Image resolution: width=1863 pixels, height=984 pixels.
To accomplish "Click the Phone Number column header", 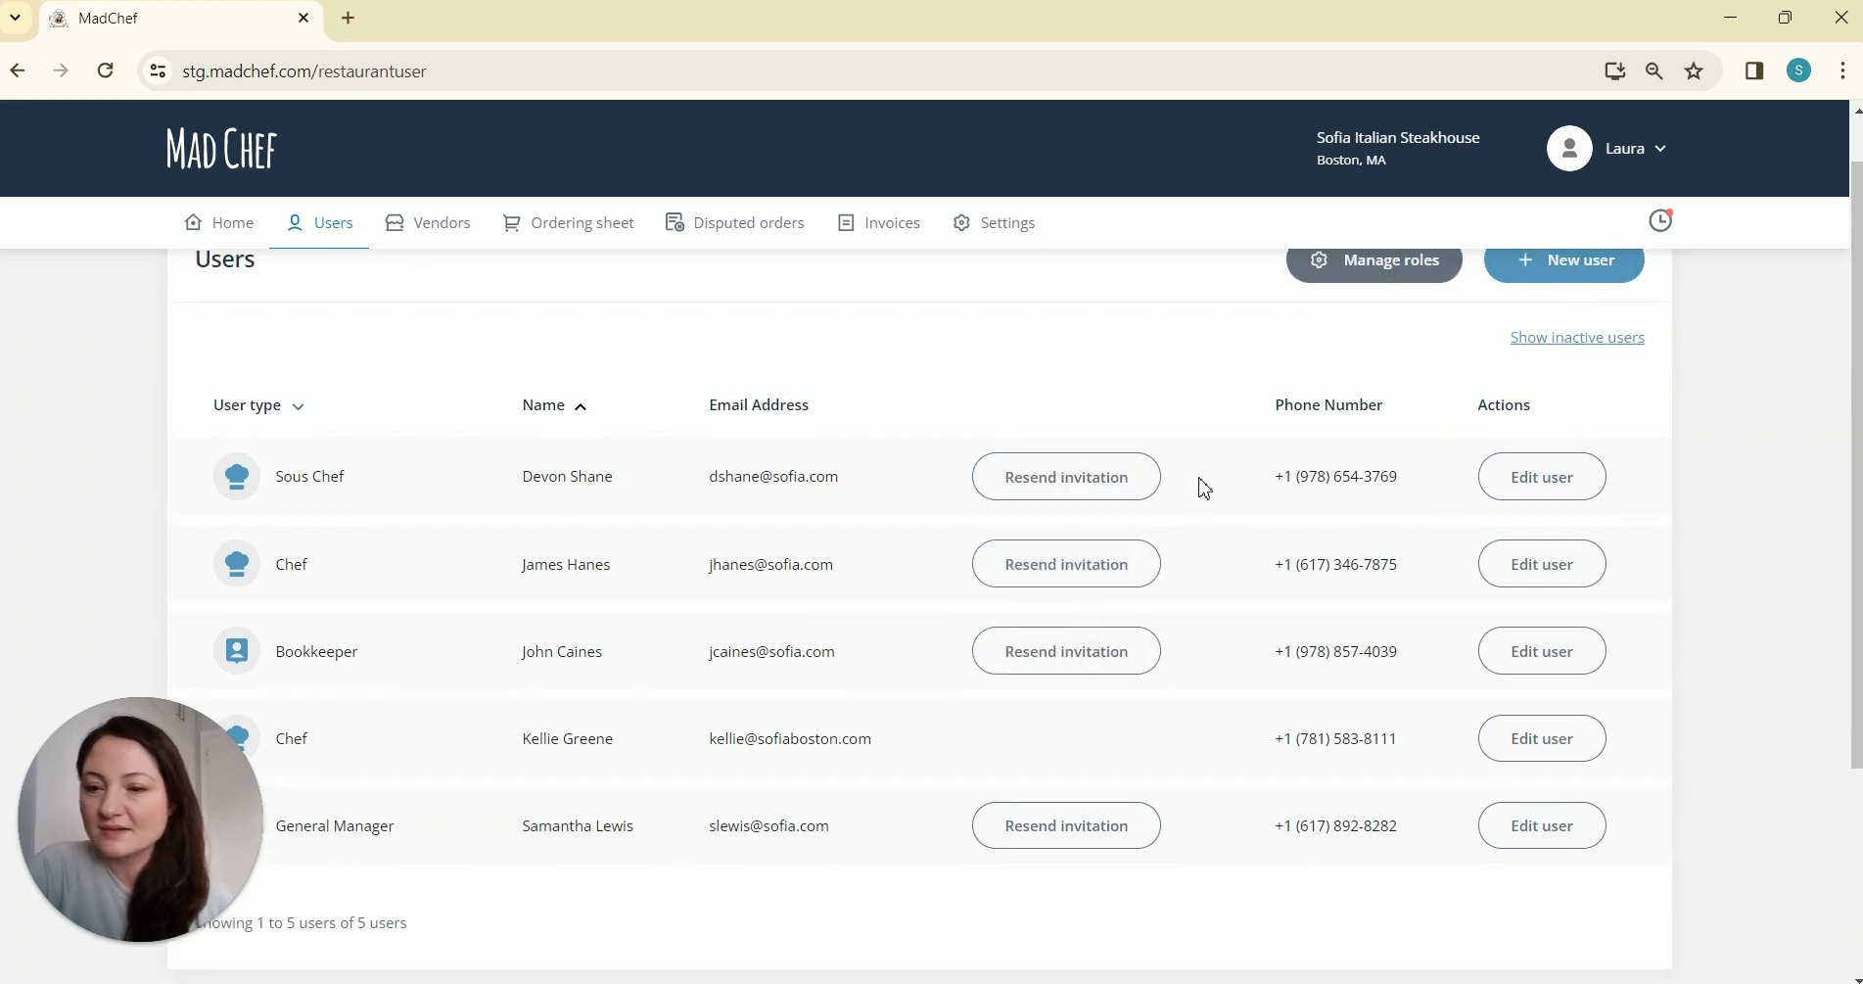I will [x=1328, y=405].
